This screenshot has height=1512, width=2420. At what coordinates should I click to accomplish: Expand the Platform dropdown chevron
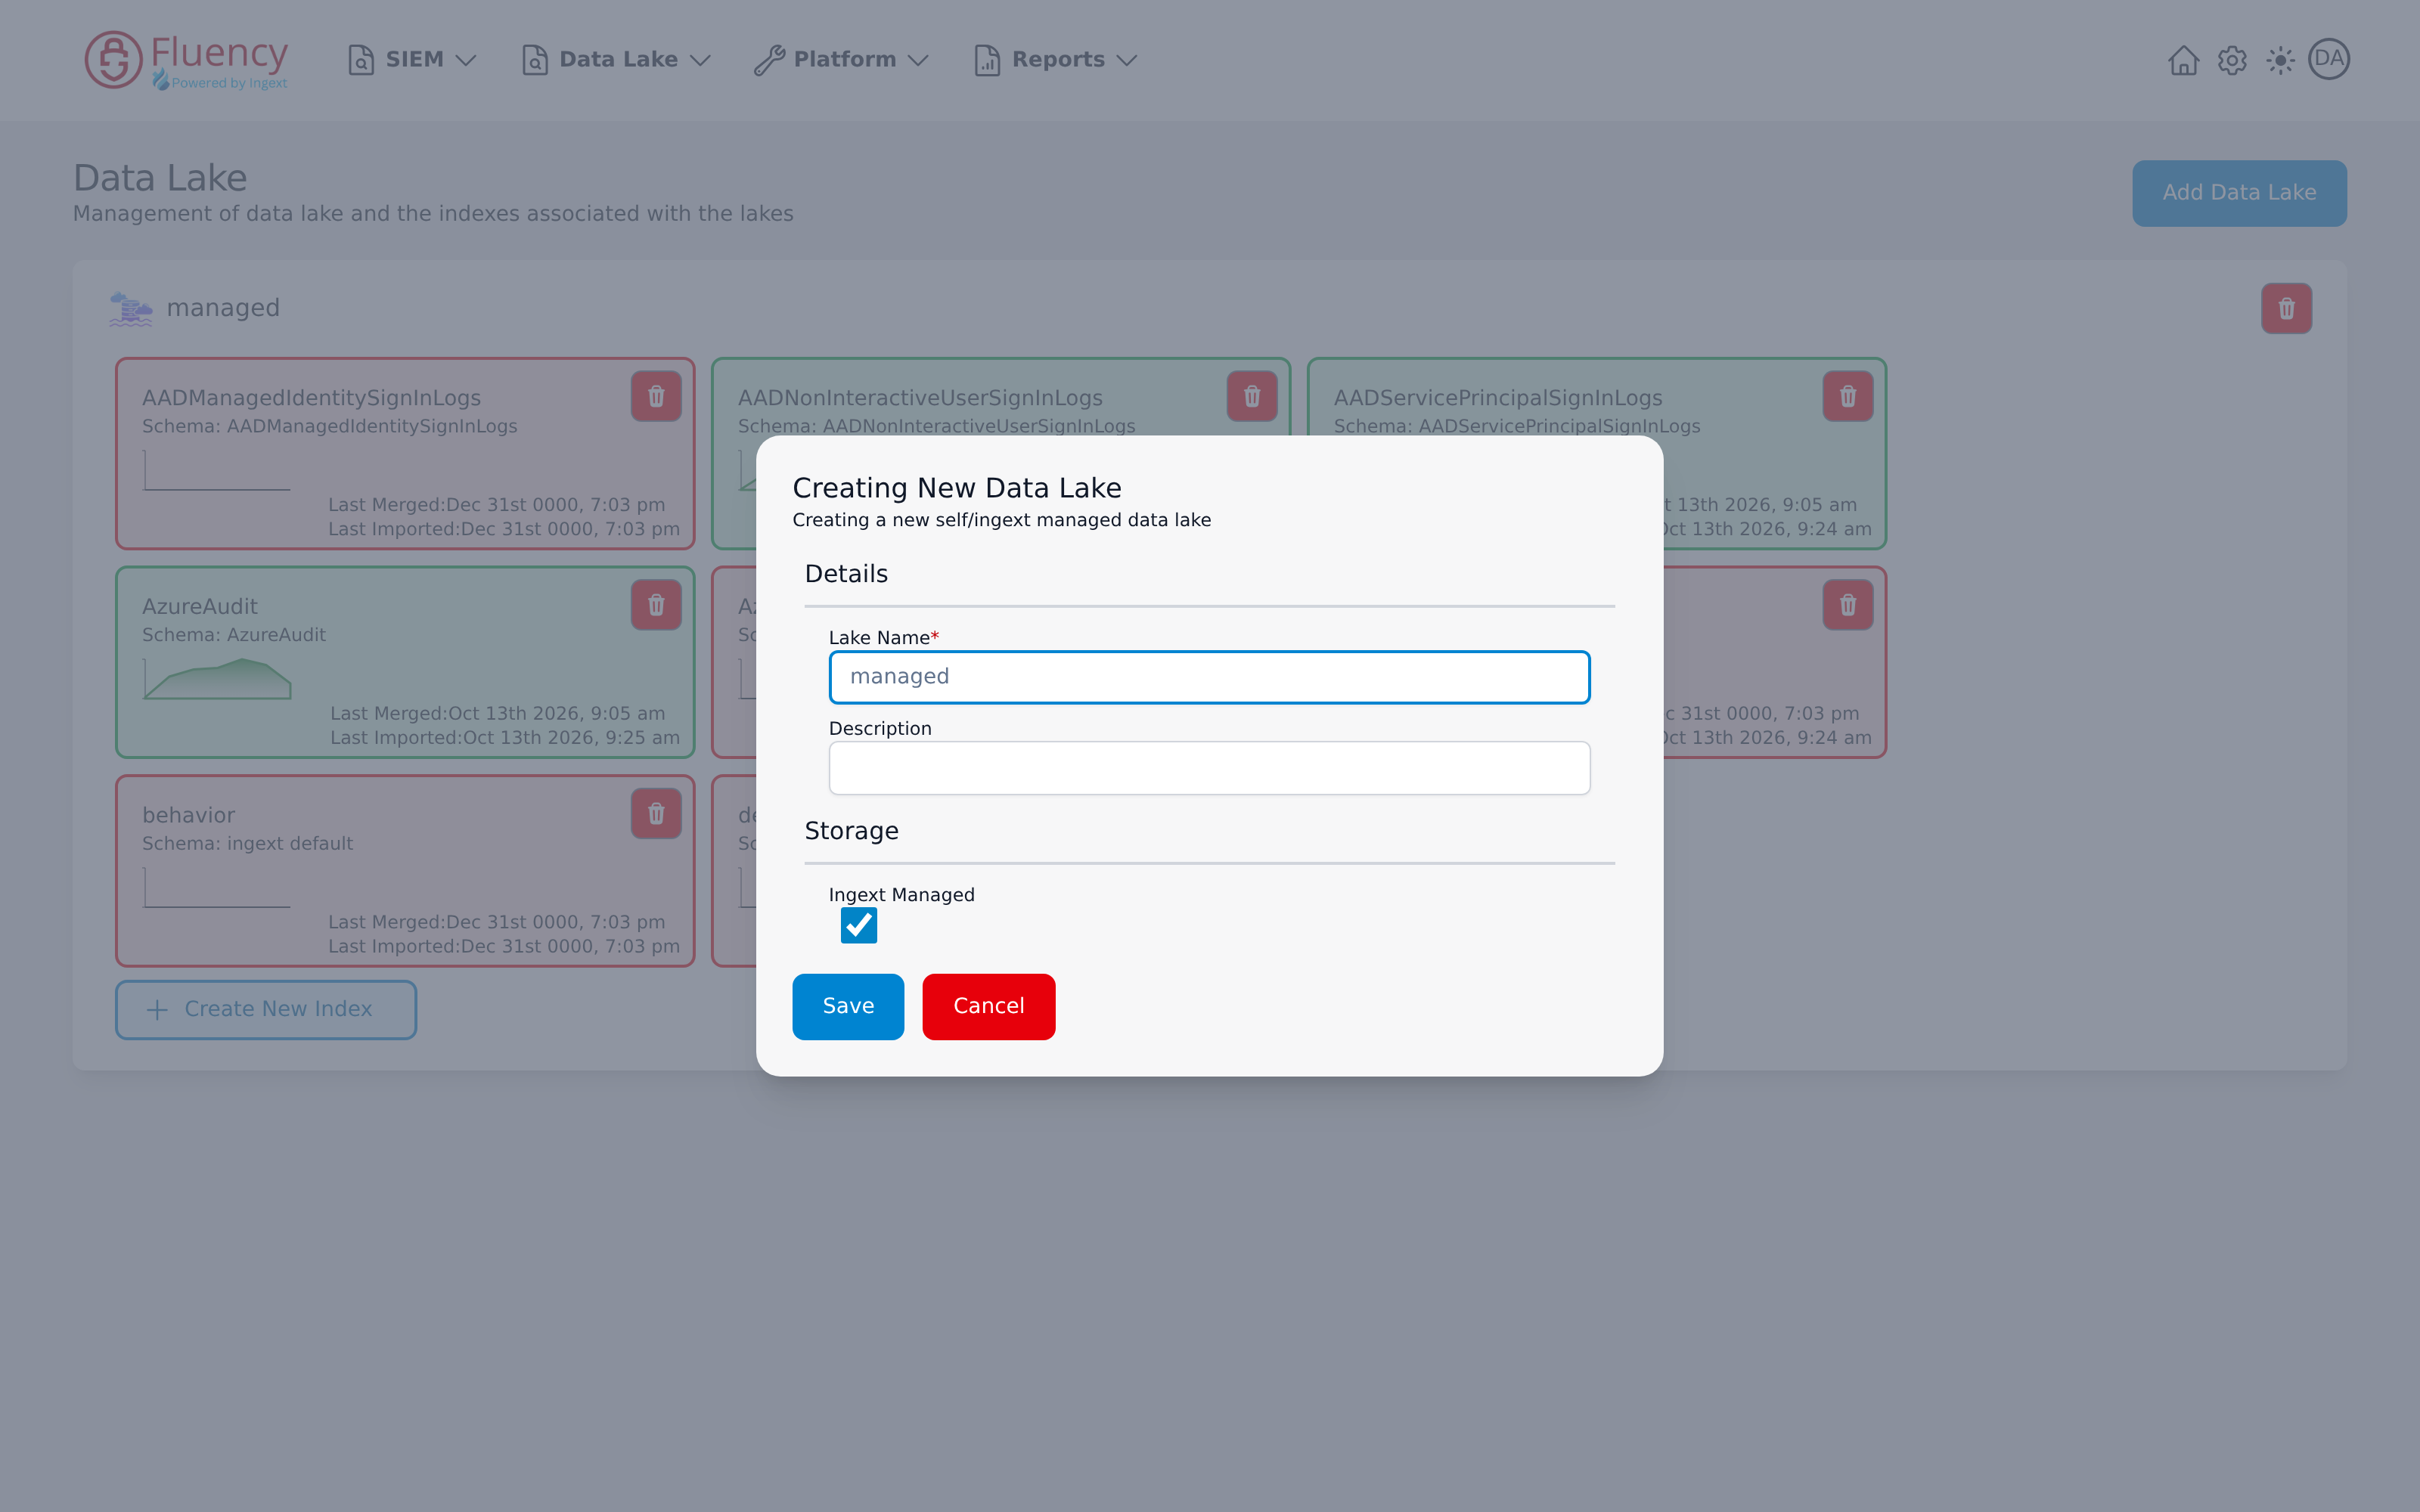click(x=918, y=60)
